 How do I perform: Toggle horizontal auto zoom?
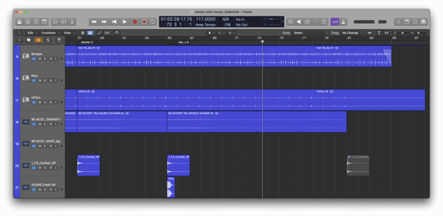point(386,33)
